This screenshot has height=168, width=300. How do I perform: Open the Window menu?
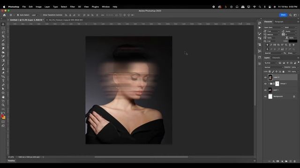pyautogui.click(x=105, y=7)
